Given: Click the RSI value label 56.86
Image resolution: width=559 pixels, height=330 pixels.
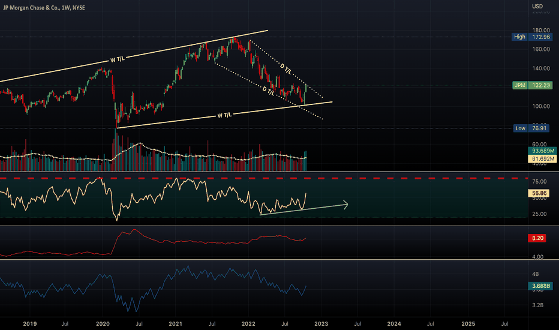Looking at the screenshot, I should pyautogui.click(x=539, y=193).
